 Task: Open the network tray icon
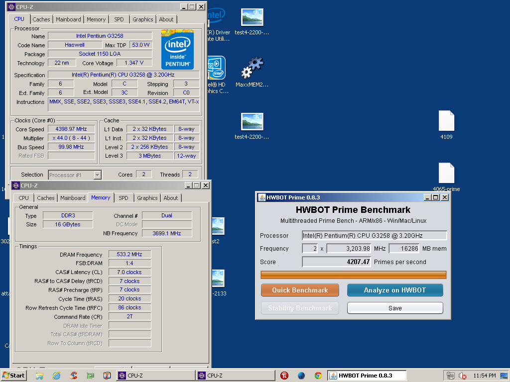coord(450,376)
